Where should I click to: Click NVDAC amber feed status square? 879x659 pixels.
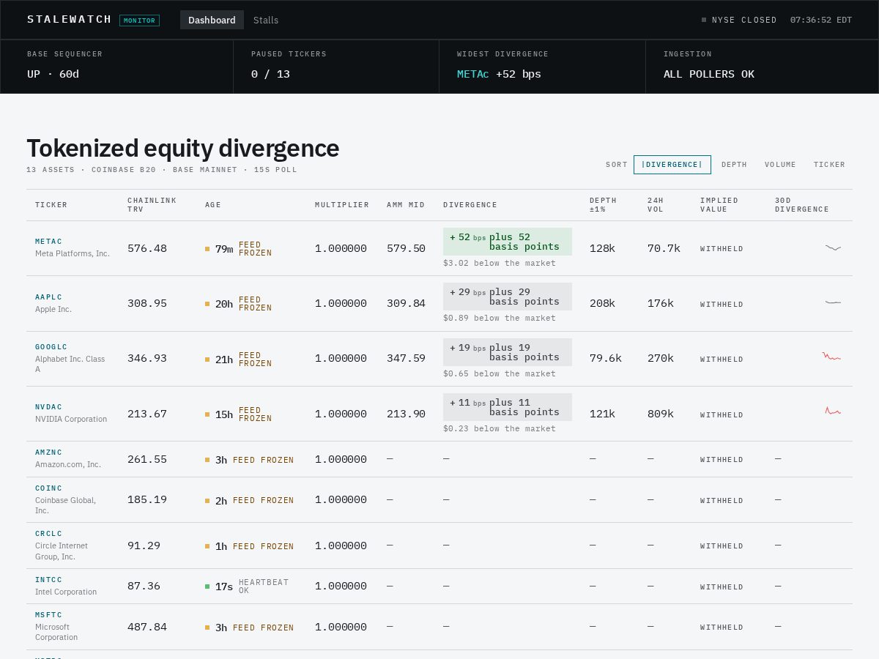coord(207,414)
